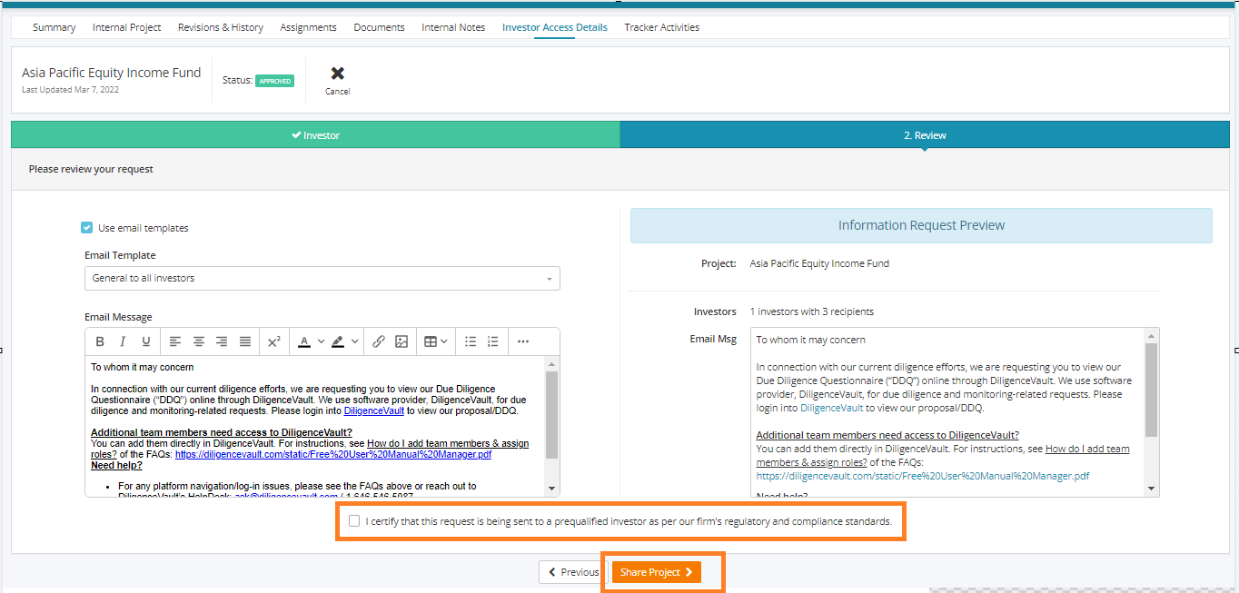Click inside the email message editor body
The image size is (1239, 593).
315,427
